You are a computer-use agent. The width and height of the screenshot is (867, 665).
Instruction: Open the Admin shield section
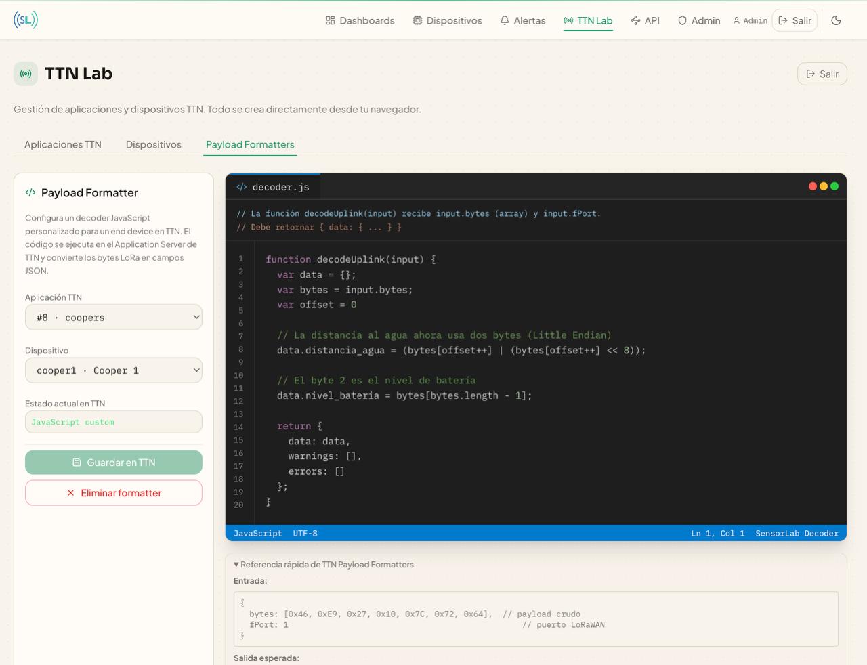(x=698, y=20)
